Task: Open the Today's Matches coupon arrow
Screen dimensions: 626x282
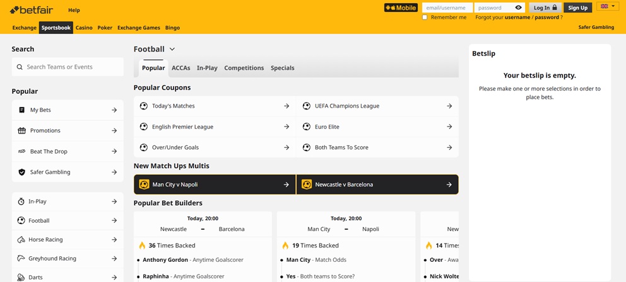Action: click(x=286, y=106)
